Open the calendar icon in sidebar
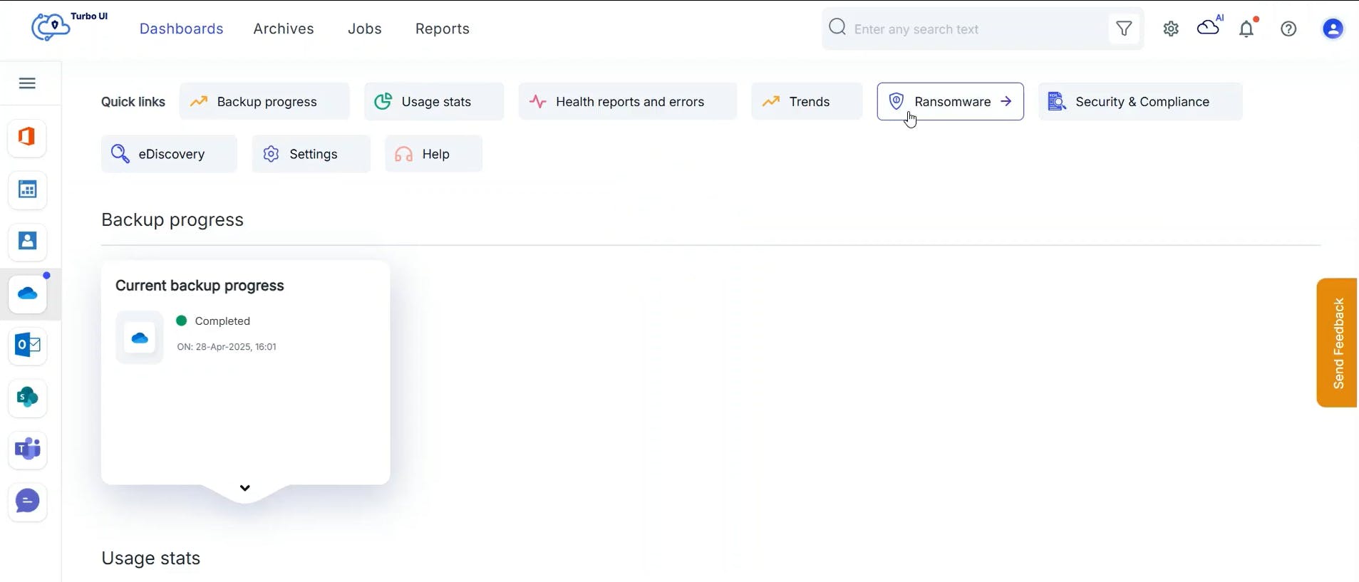Screen dimensions: 1359x582 tap(27, 189)
